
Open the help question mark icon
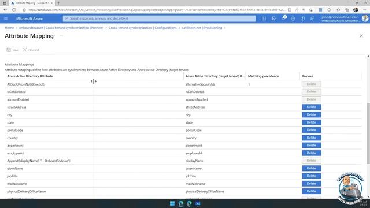[302, 18]
